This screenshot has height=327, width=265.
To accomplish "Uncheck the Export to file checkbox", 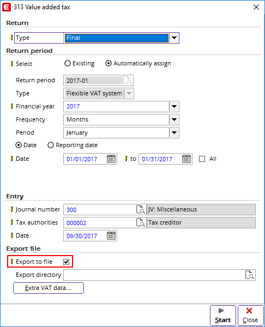I will pyautogui.click(x=67, y=262).
